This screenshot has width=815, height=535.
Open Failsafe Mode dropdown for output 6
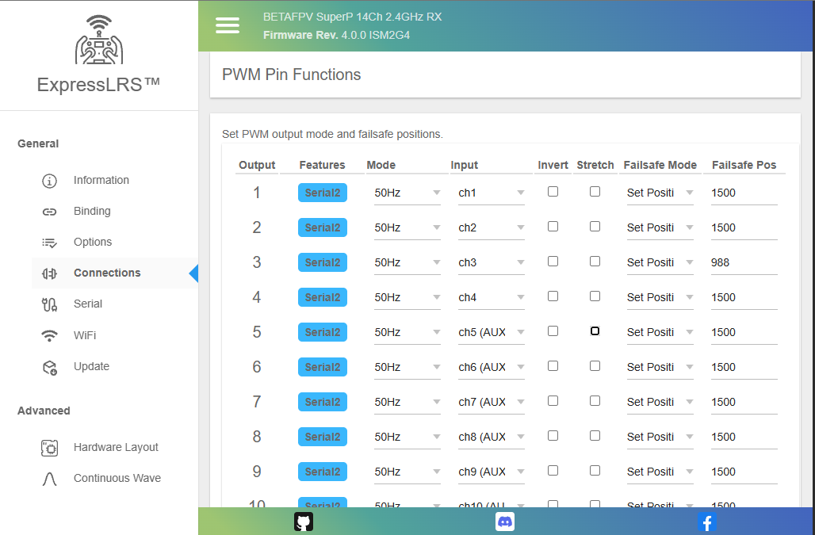(x=660, y=367)
